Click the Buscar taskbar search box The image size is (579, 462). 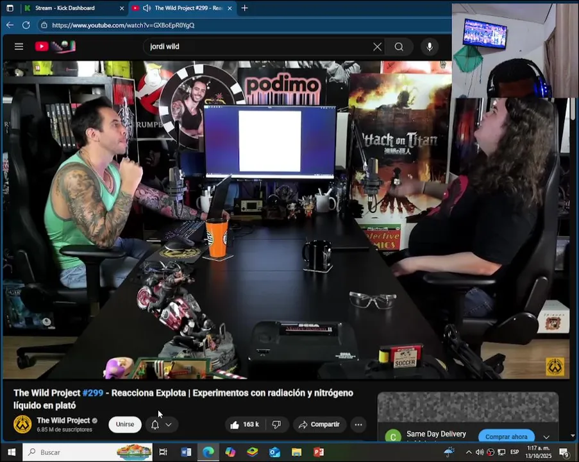pyautogui.click(x=88, y=452)
